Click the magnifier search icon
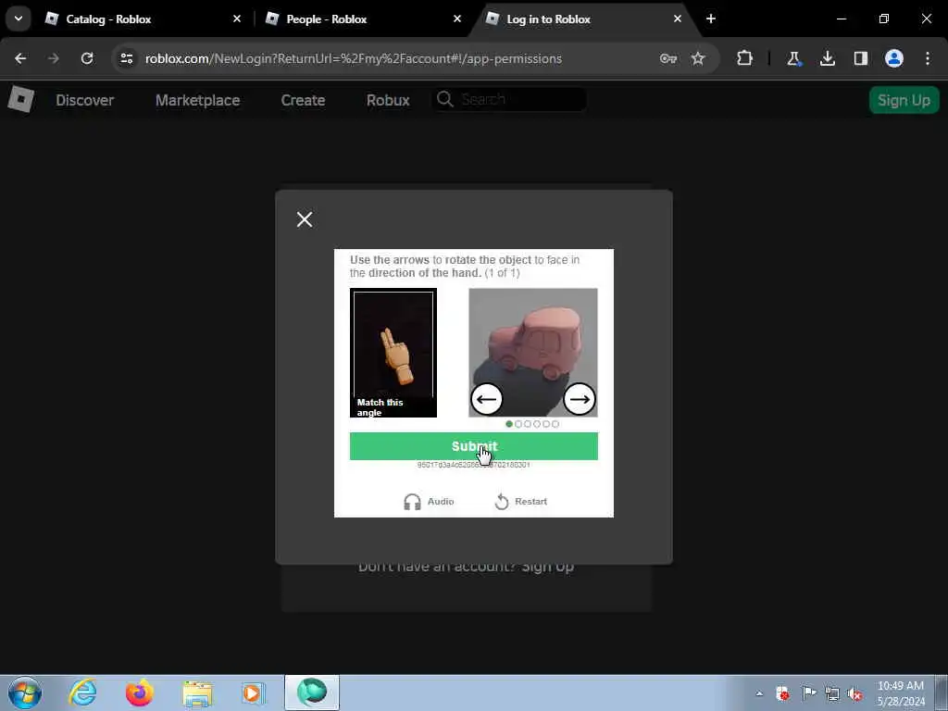Viewport: 948px width, 711px height. tap(445, 99)
